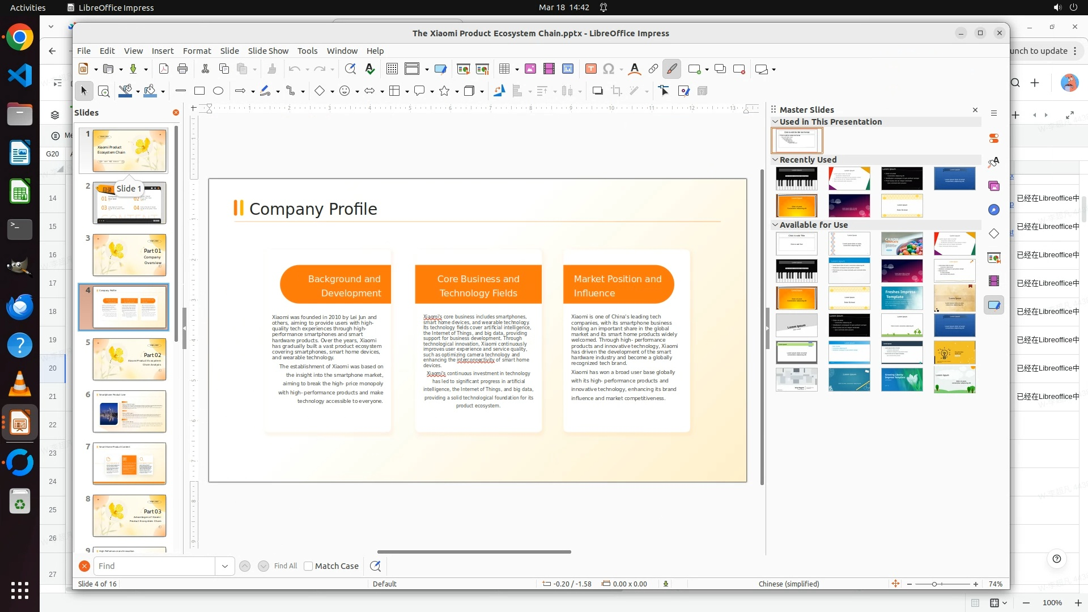This screenshot has width=1088, height=612.
Task: Open the Format menu
Action: [x=197, y=51]
